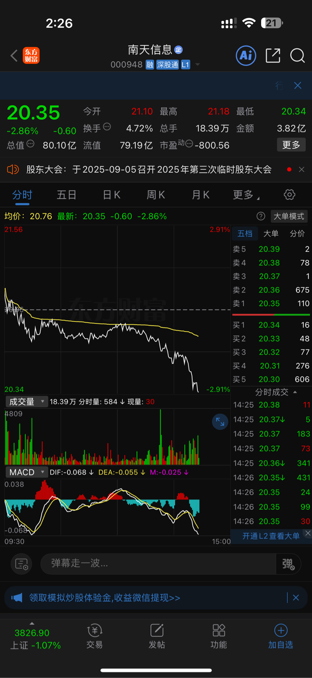Select the 分价 tab
The image size is (312, 678).
click(297, 234)
